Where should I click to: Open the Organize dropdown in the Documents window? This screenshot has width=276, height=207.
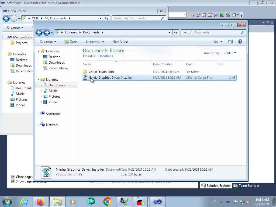pyautogui.click(x=48, y=42)
